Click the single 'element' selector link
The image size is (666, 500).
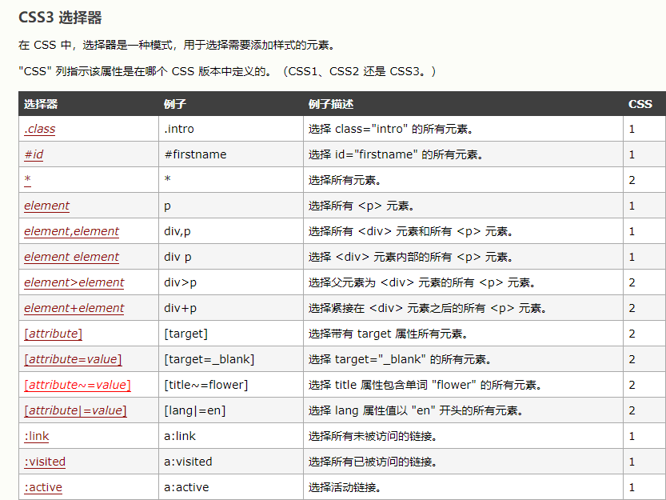[x=46, y=206]
